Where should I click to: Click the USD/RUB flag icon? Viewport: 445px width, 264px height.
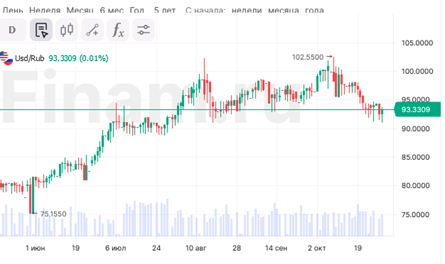(x=6, y=58)
